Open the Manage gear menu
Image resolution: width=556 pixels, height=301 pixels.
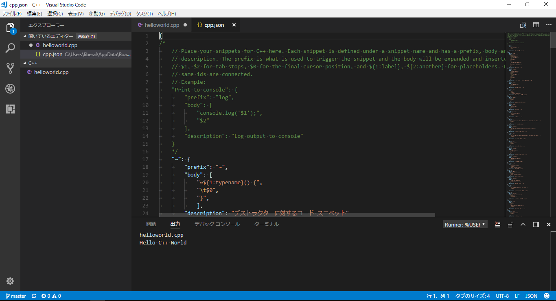coord(10,281)
